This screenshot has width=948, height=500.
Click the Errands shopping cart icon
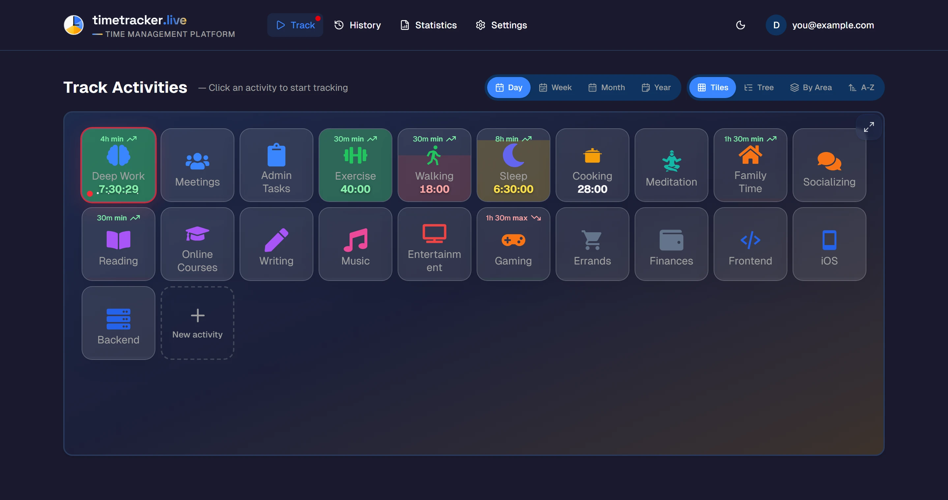592,240
